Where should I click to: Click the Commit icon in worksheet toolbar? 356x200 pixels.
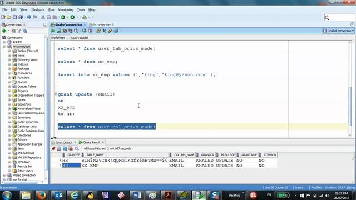tap(84, 31)
